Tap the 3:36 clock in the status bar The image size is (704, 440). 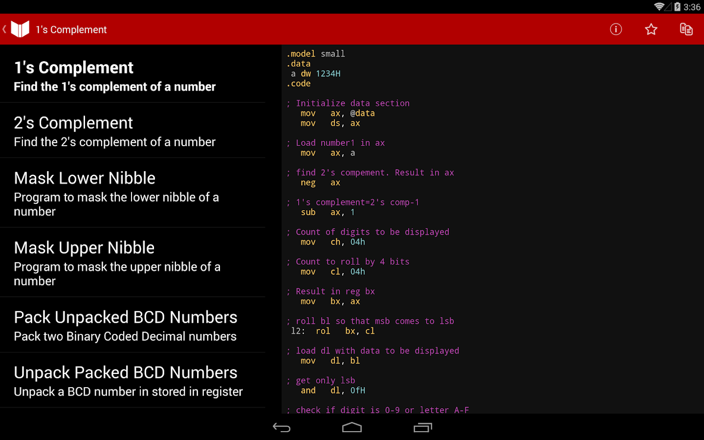[x=692, y=7]
